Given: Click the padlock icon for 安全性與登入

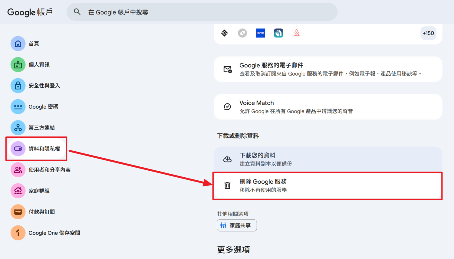Looking at the screenshot, I should coord(18,86).
